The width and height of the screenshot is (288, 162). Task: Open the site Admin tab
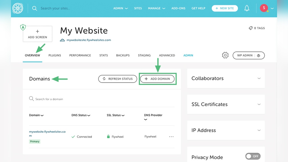click(188, 56)
